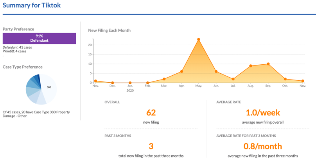Viewport: 316px width, 163px height.
Task: Click the Aug. x-axis label
Action: click(x=251, y=86)
